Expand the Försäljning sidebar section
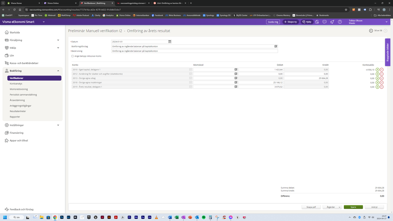The width and height of the screenshot is (393, 221). coord(58,40)
